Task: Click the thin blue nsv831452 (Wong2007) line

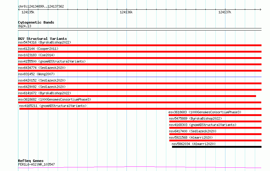Action: (x=140, y=77)
